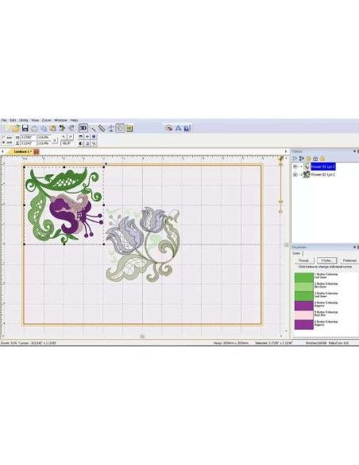Switch to the Untitled 1 document tab
This screenshot has width=359, height=465.
[x=22, y=152]
